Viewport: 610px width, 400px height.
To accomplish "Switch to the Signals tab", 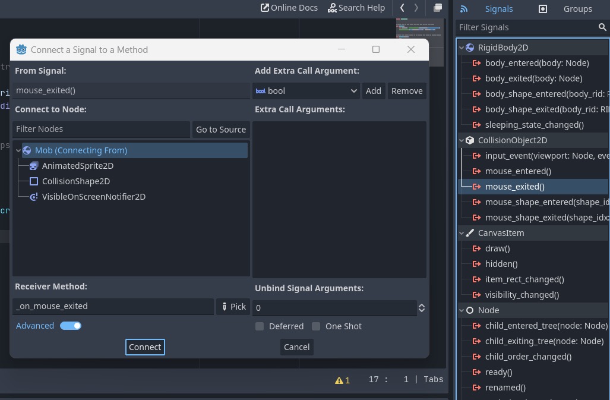I will 498,9.
